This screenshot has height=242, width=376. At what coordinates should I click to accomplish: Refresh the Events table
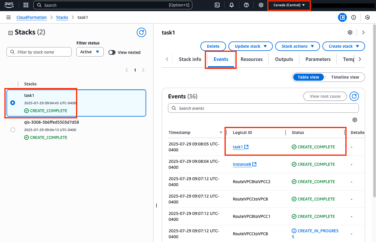click(x=354, y=96)
